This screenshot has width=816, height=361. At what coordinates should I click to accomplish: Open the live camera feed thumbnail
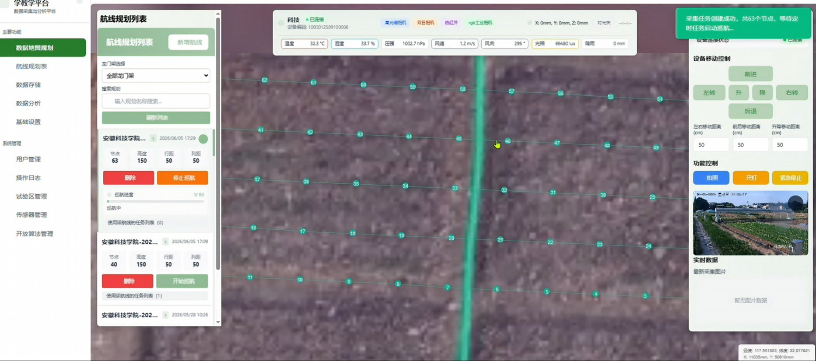[750, 223]
